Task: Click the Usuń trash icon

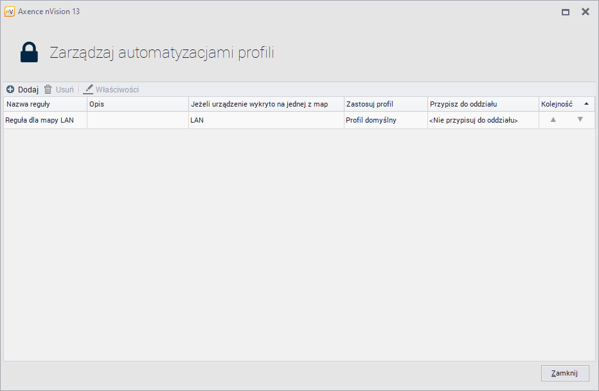Action: (x=48, y=90)
